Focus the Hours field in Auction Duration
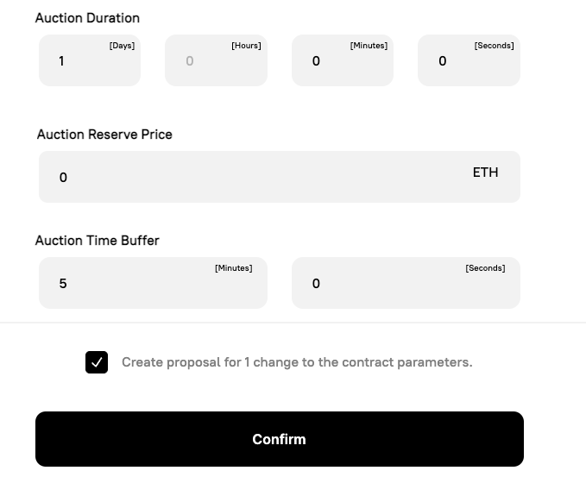The image size is (586, 477). coord(216,61)
